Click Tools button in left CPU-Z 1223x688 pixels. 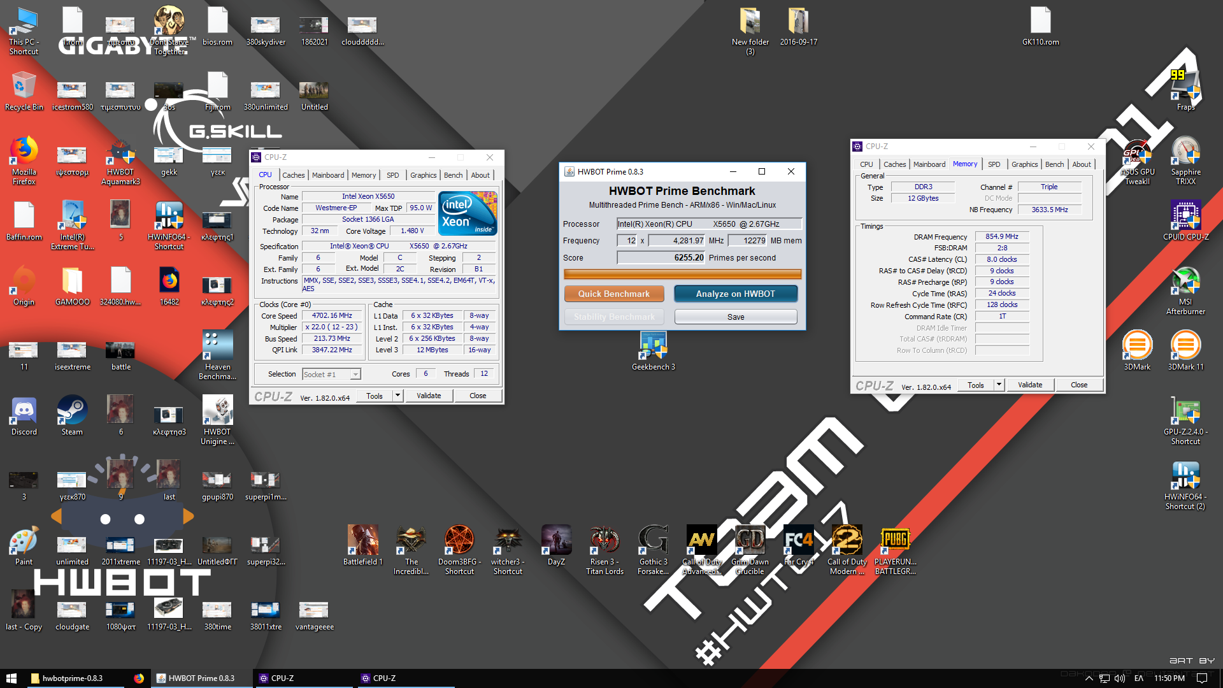[x=375, y=396]
